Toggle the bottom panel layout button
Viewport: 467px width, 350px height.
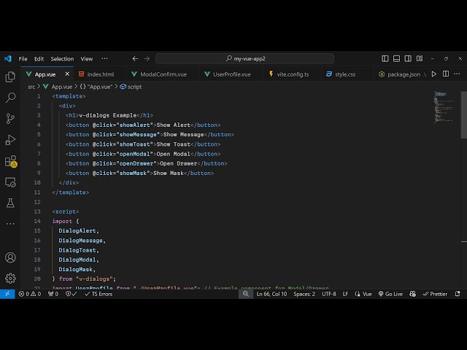coord(396,58)
